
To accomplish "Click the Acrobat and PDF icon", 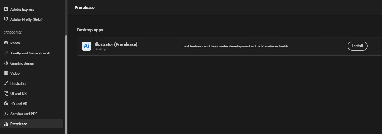I will point(6,114).
